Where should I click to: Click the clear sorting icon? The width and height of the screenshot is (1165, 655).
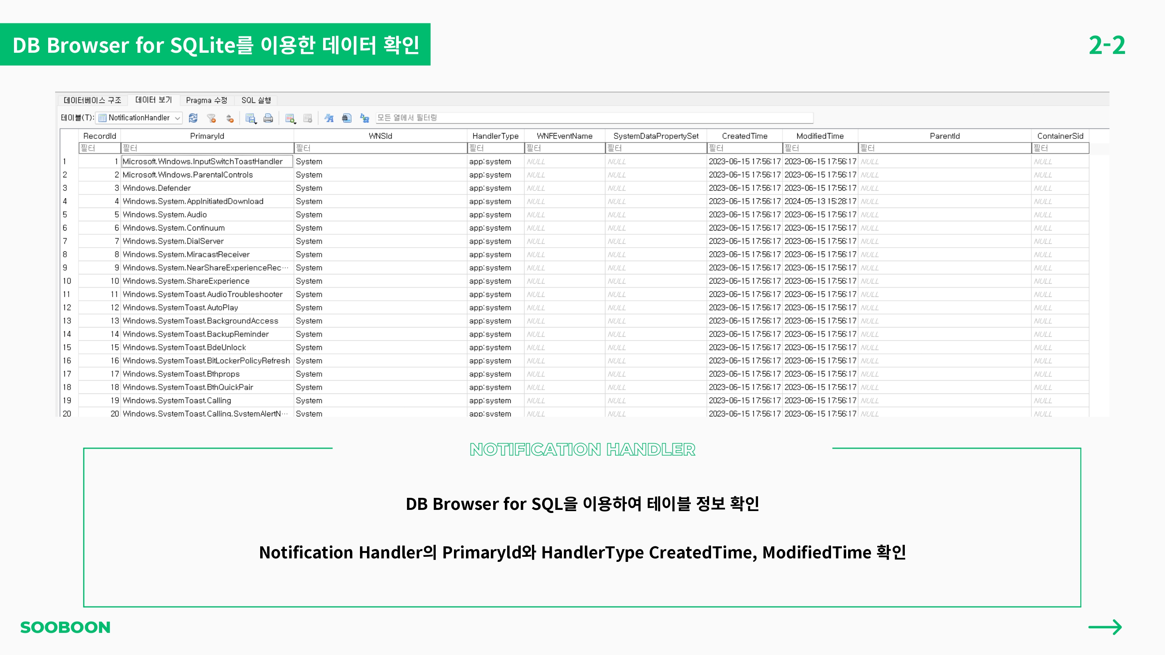coord(230,118)
